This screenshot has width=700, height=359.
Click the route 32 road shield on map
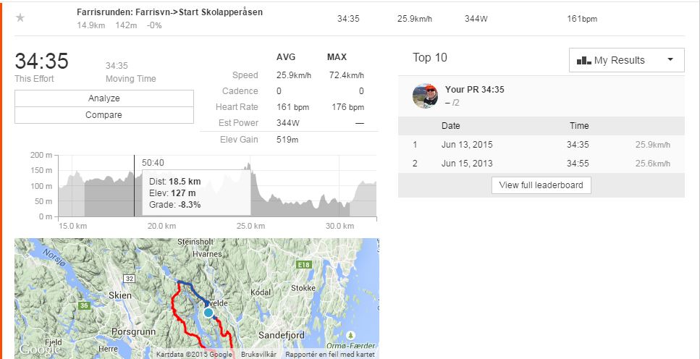point(130,278)
